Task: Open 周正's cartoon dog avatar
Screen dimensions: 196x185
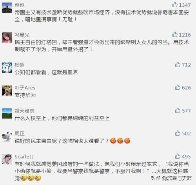Action: pyautogui.click(x=7, y=137)
